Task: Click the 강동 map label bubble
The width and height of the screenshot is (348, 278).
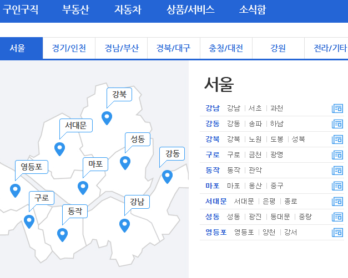Action: point(172,153)
